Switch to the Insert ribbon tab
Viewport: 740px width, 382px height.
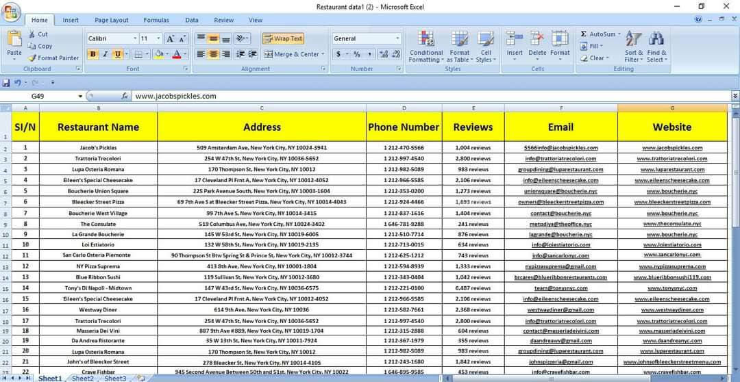pos(71,21)
